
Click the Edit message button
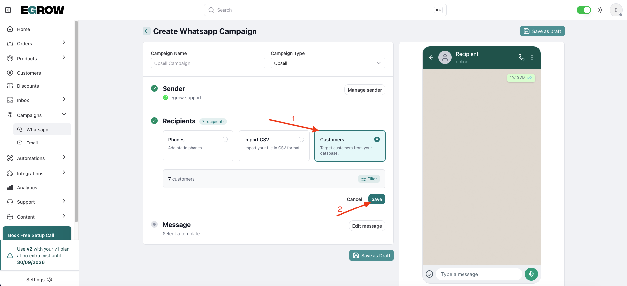tap(367, 226)
